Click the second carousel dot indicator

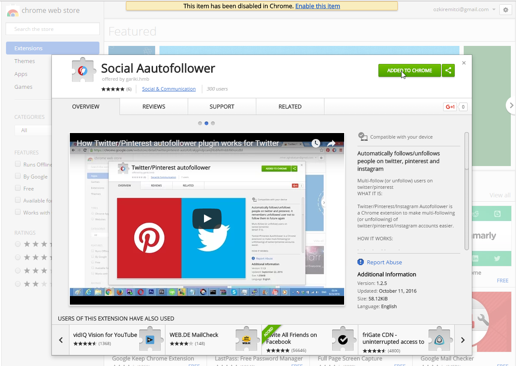pos(207,123)
